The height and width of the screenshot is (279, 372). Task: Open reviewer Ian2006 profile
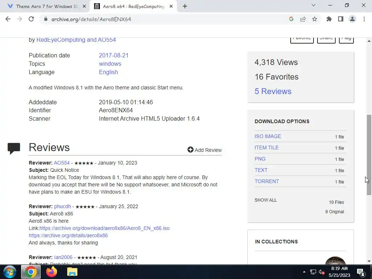tap(63, 257)
